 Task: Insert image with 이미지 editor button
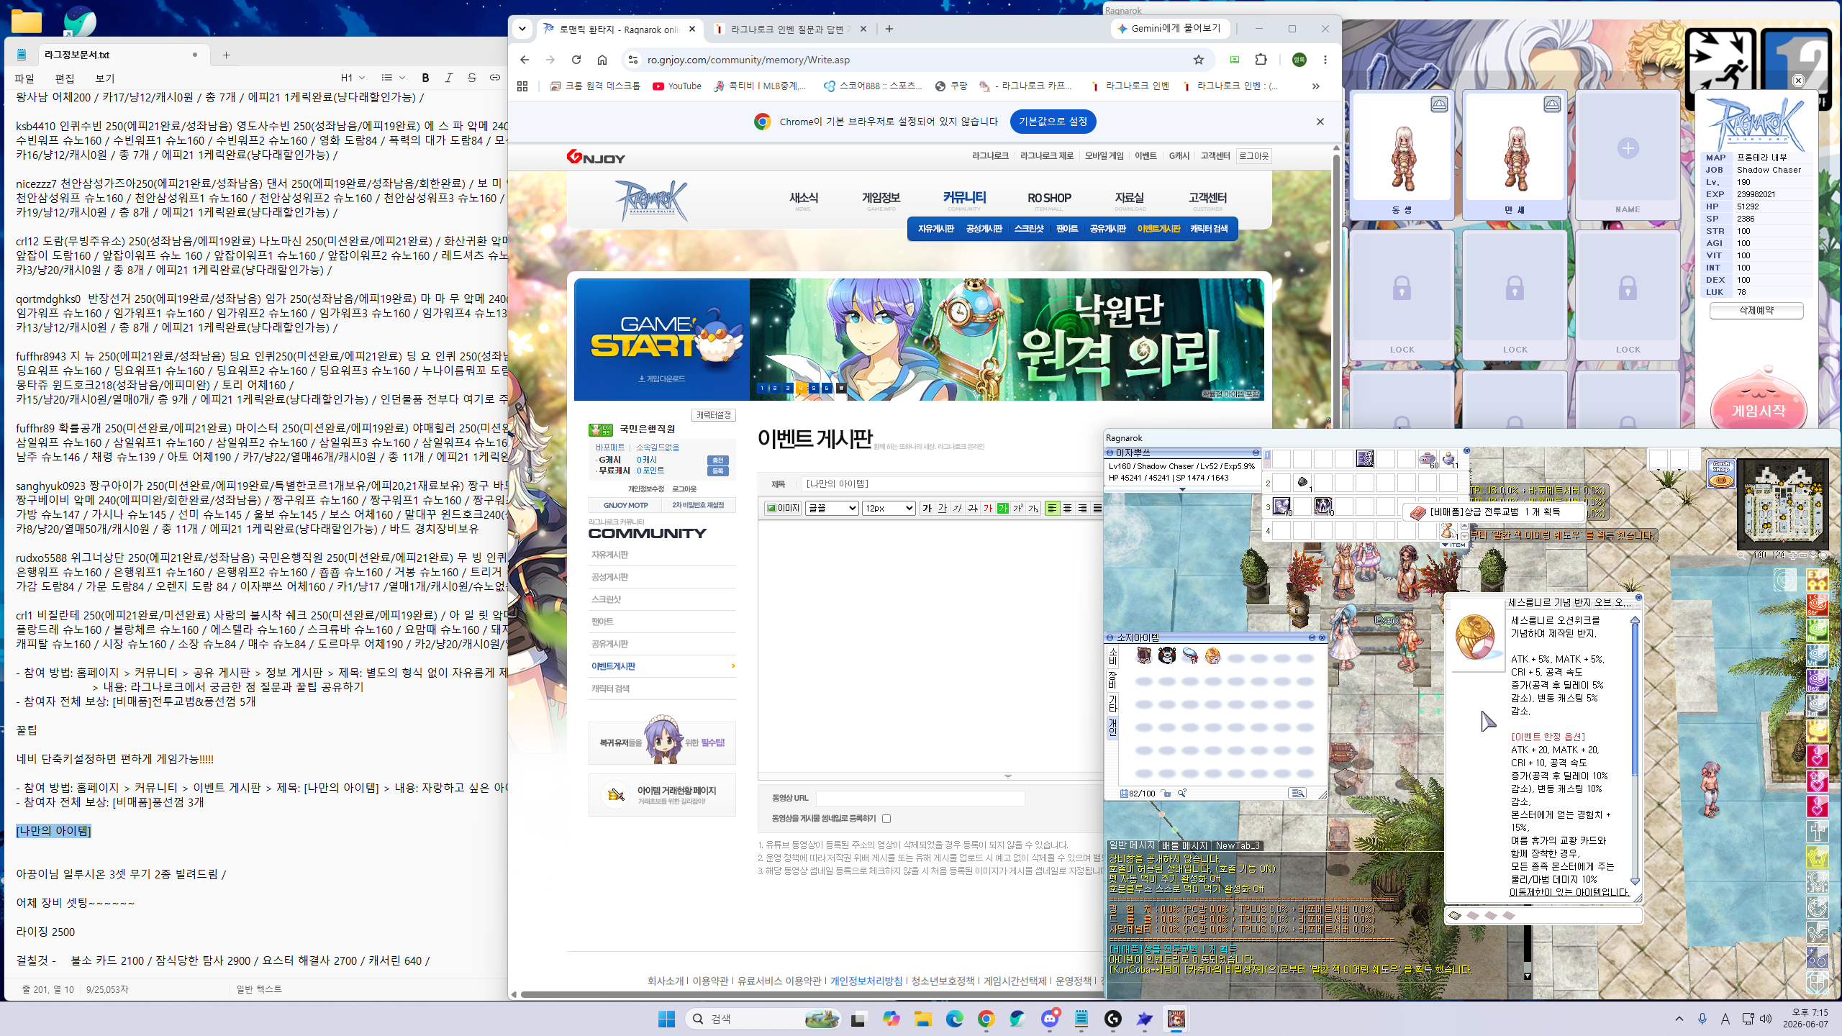[x=783, y=508]
